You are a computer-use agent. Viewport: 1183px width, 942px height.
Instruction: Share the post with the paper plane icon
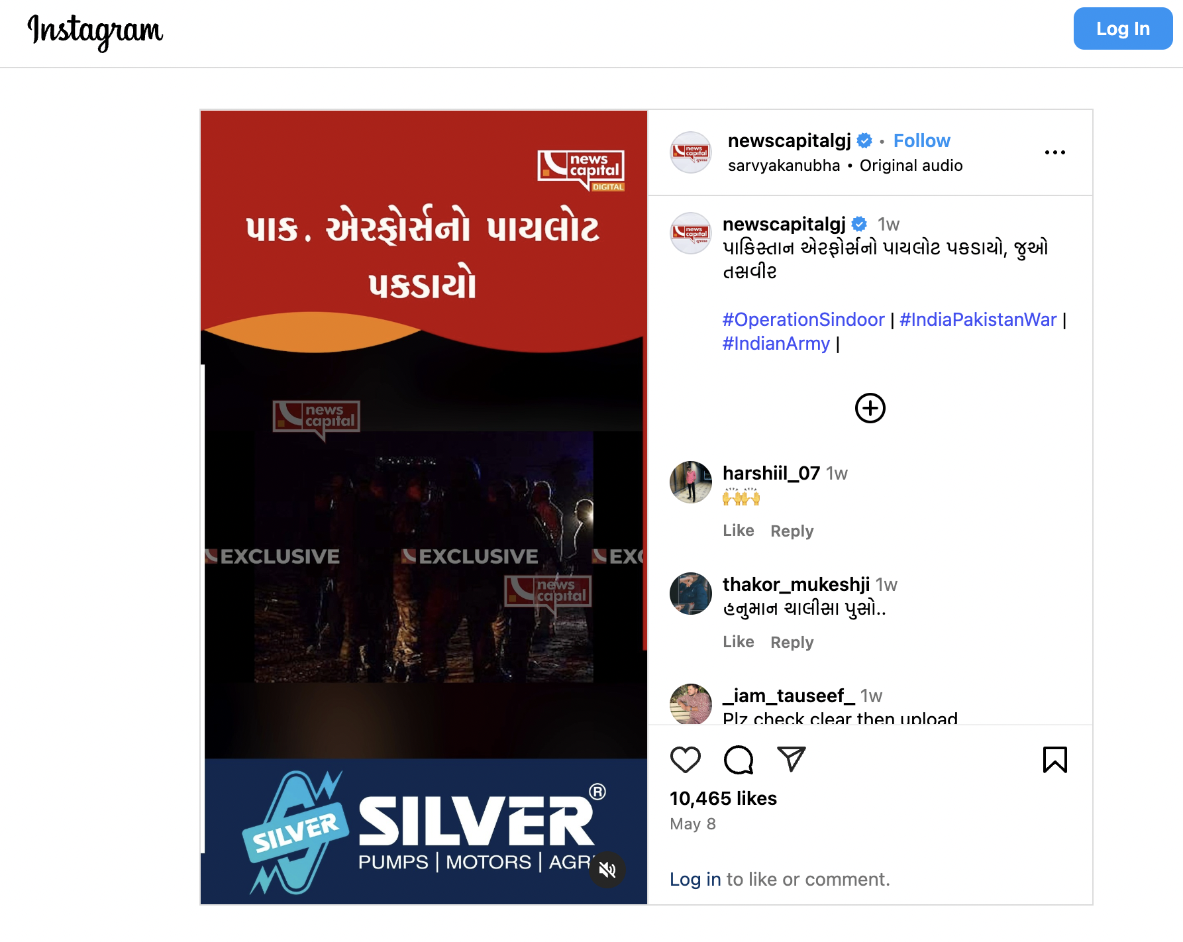(792, 759)
